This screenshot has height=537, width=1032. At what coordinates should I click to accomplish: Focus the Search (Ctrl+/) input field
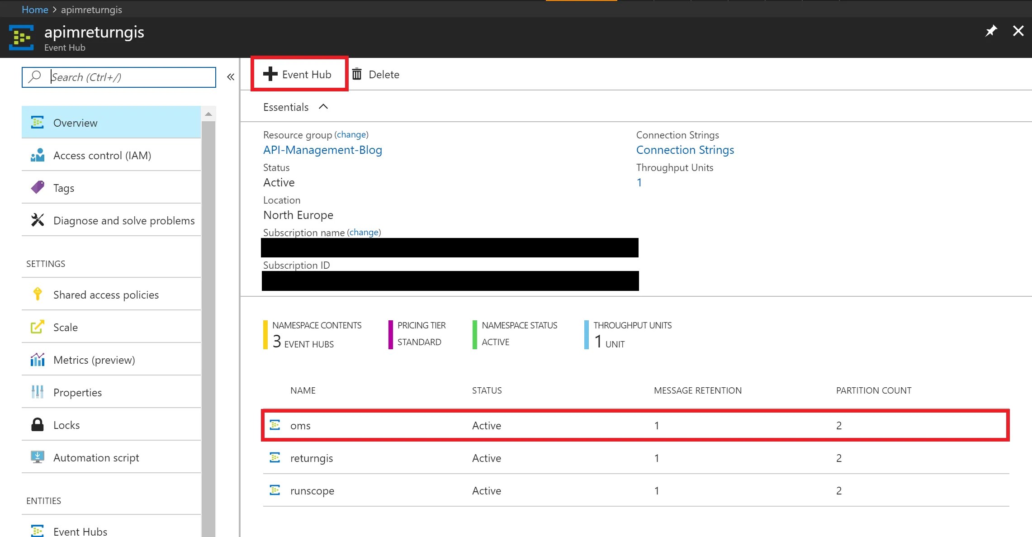pos(119,77)
